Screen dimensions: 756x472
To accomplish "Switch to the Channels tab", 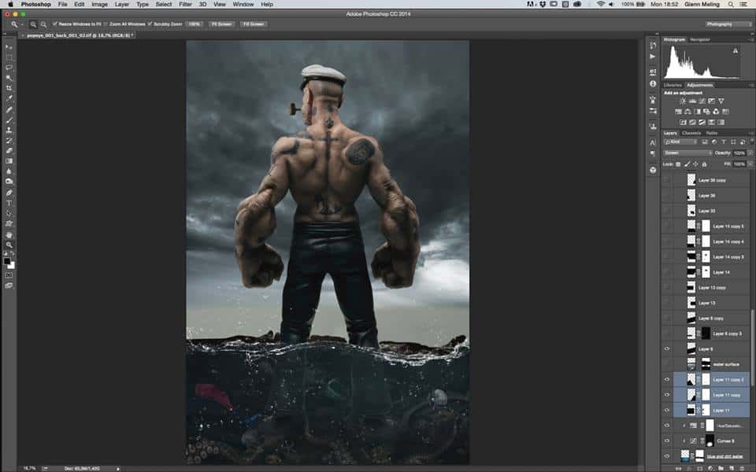I will 691,133.
